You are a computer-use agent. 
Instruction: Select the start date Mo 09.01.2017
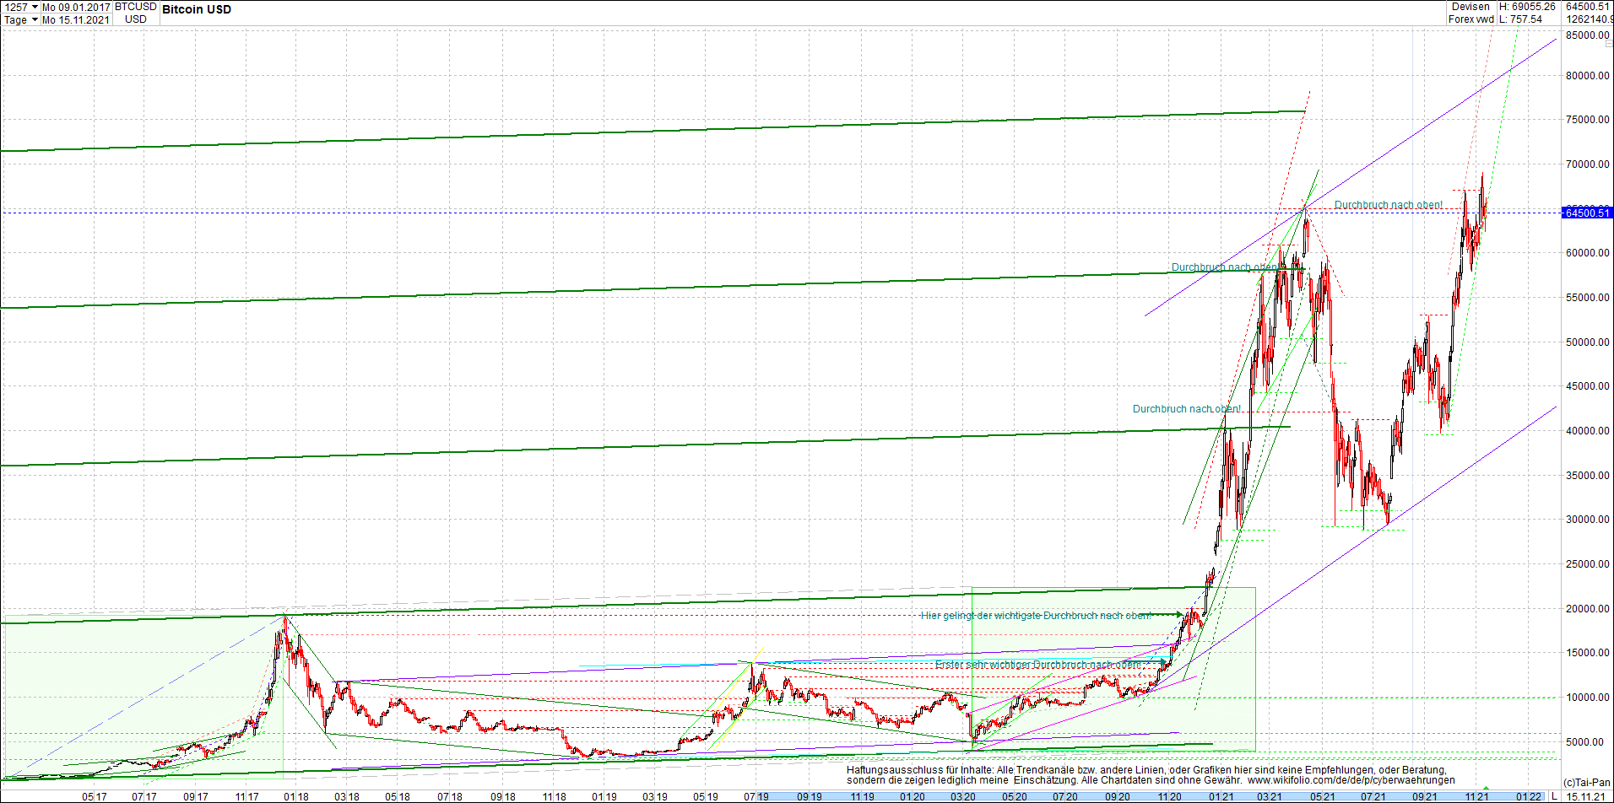[76, 7]
